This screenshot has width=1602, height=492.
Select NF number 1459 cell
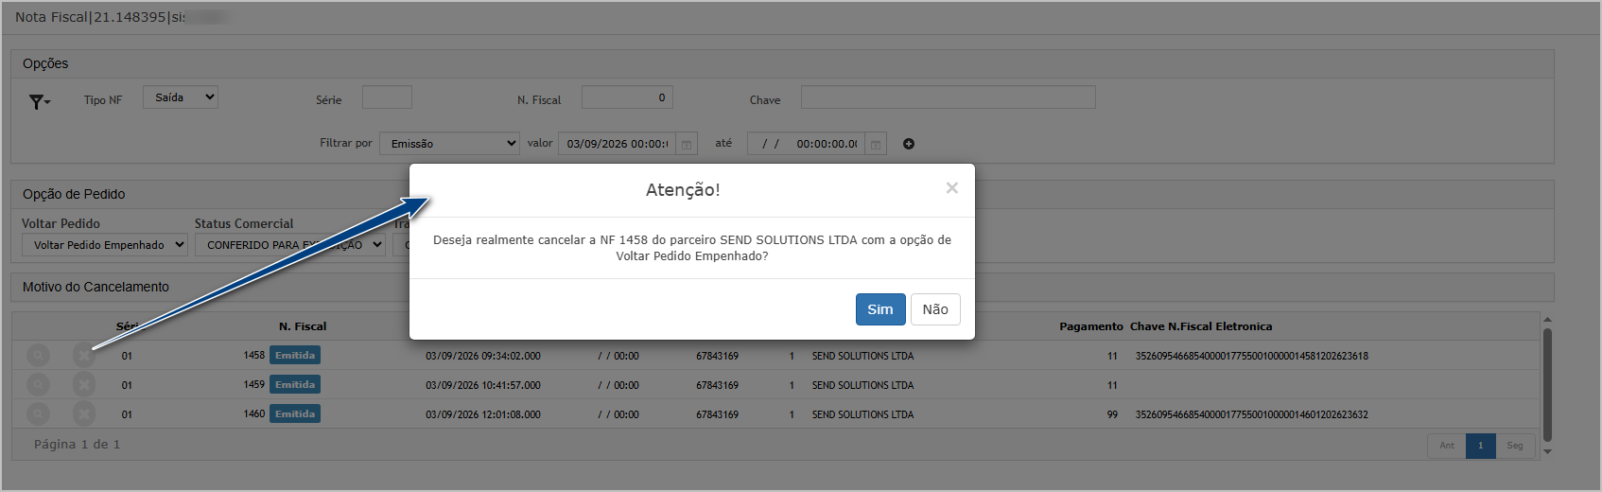[254, 385]
